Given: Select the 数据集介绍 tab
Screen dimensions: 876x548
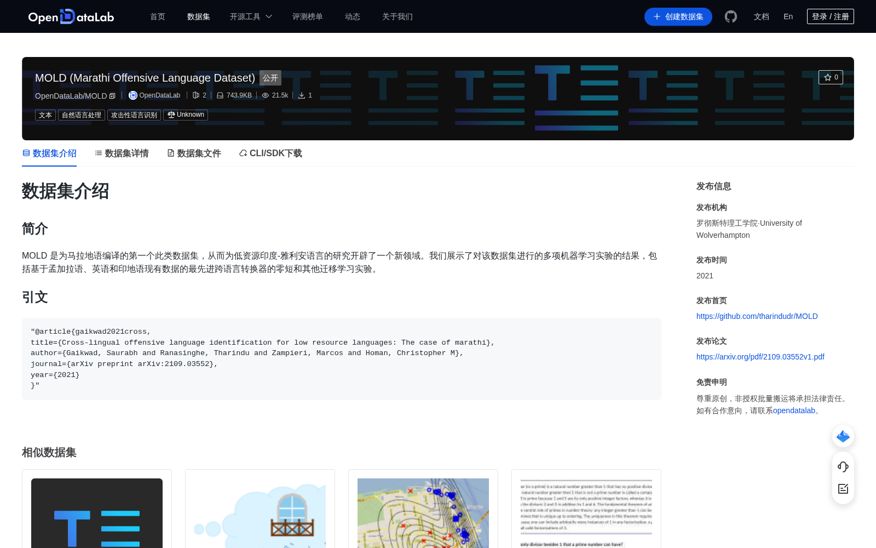Looking at the screenshot, I should (x=49, y=153).
